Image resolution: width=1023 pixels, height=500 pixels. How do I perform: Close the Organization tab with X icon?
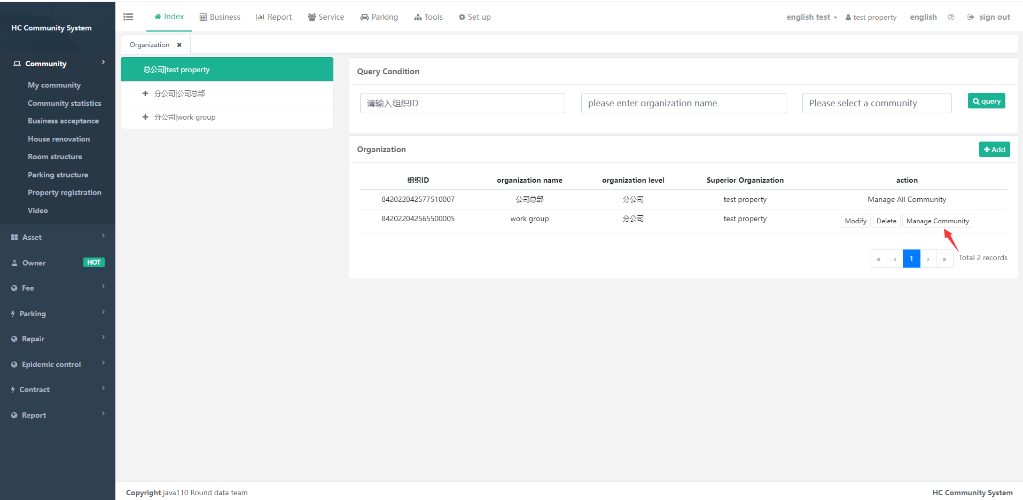(x=179, y=45)
